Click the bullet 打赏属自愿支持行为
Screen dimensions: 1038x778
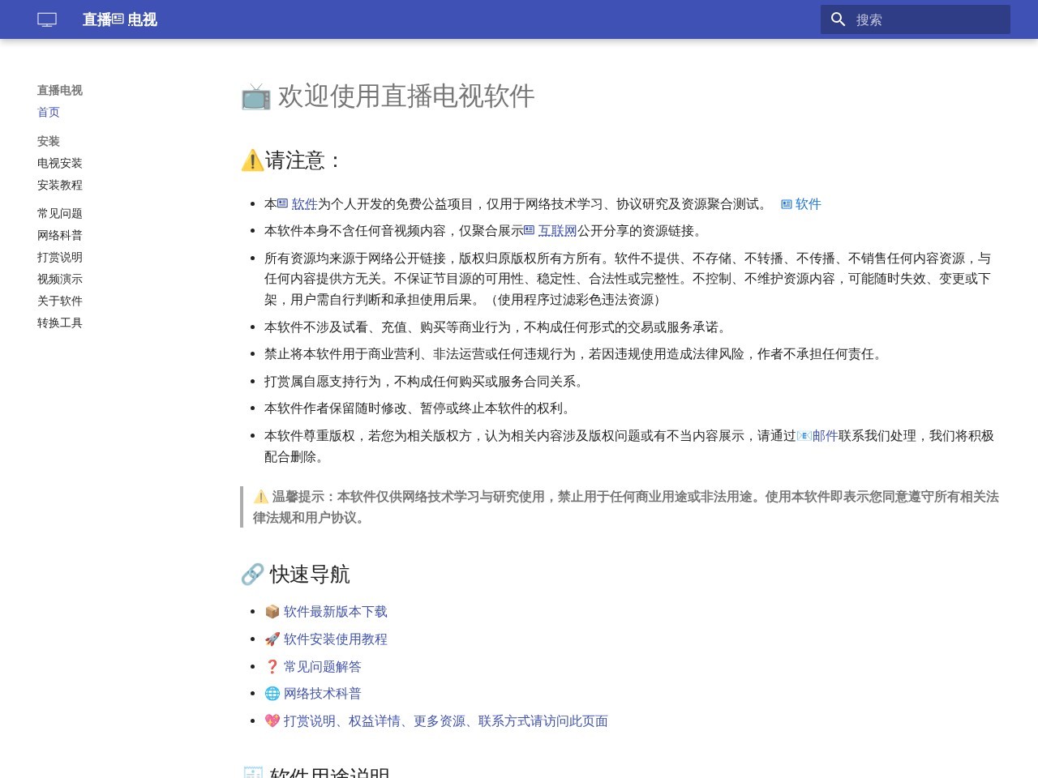coord(425,382)
